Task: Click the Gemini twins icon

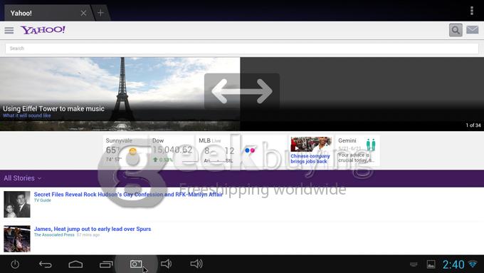Action: click(371, 145)
